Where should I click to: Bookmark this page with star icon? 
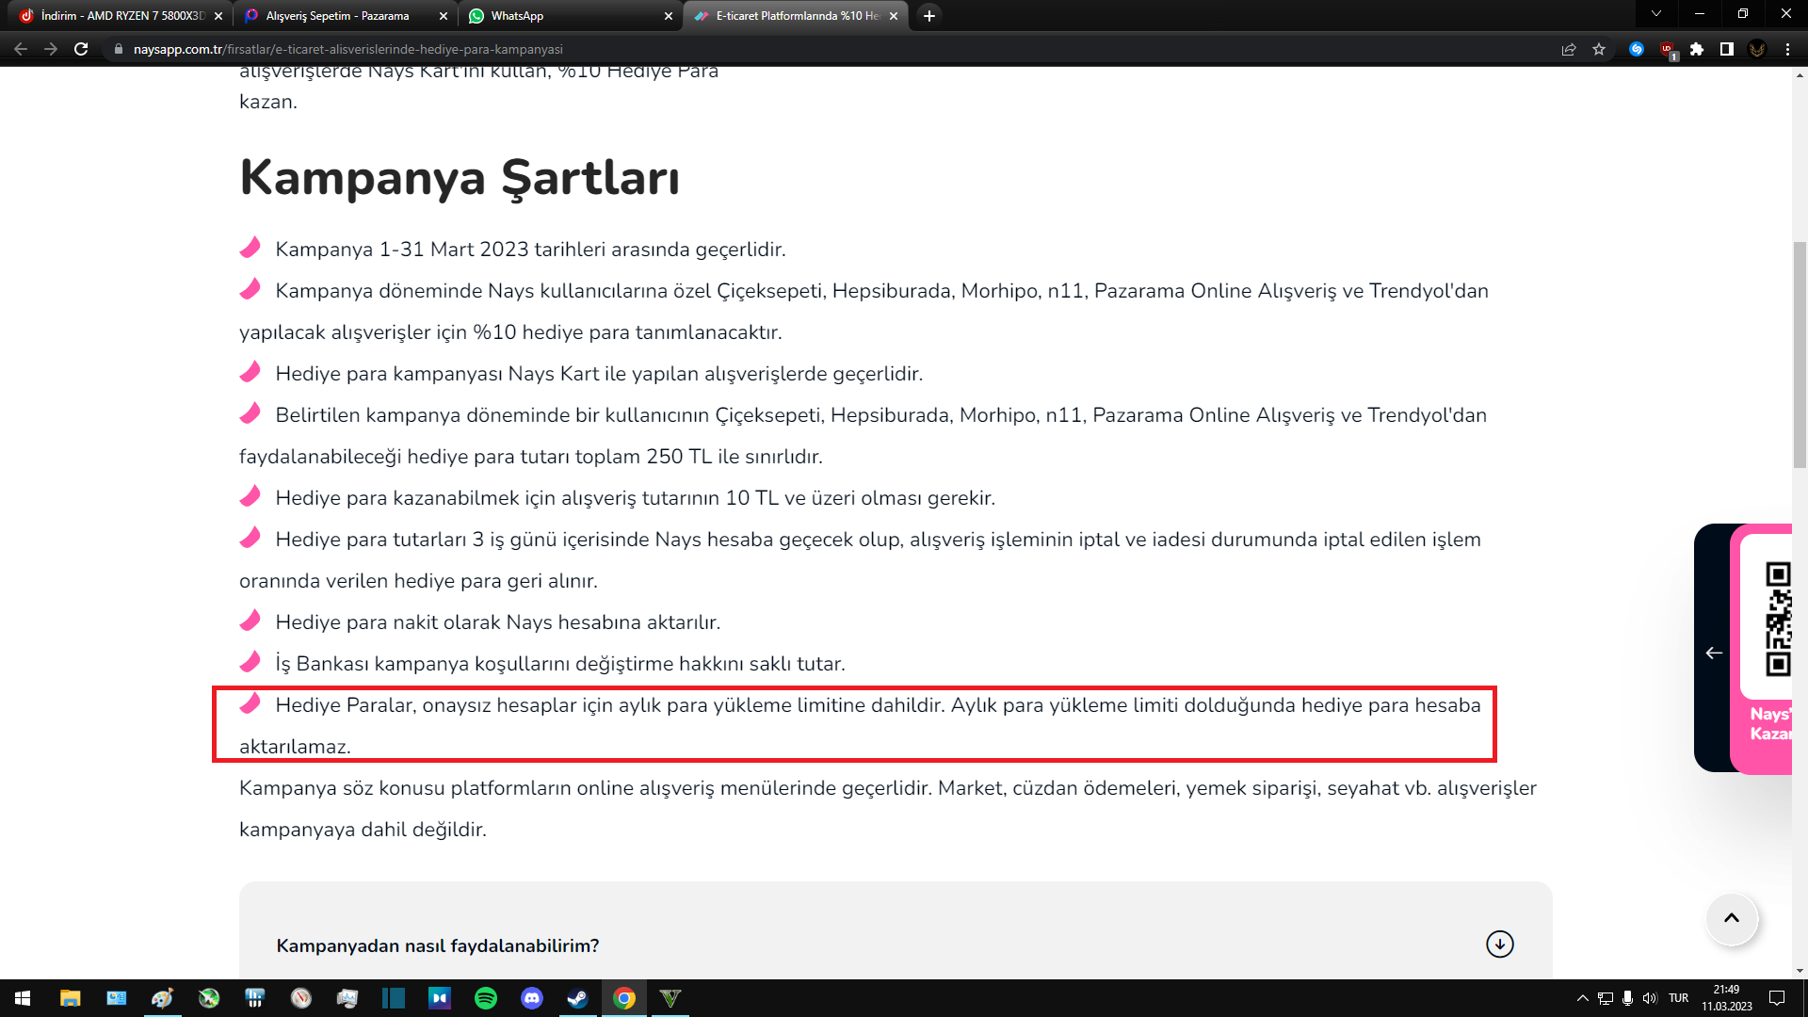coord(1599,49)
